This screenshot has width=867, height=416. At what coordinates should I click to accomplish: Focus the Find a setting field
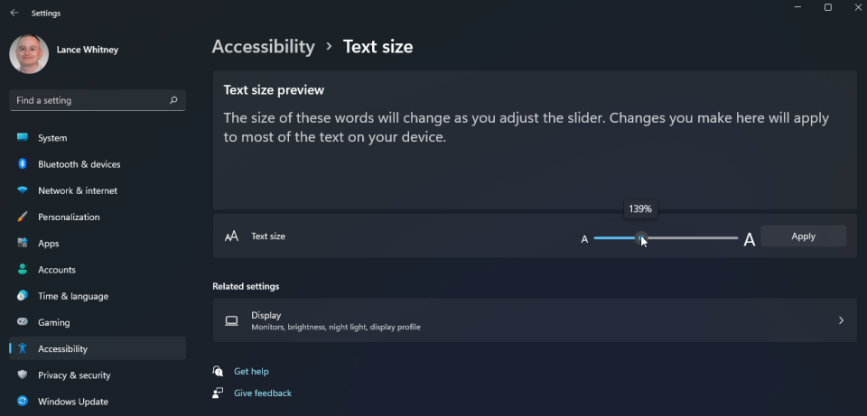tap(98, 100)
